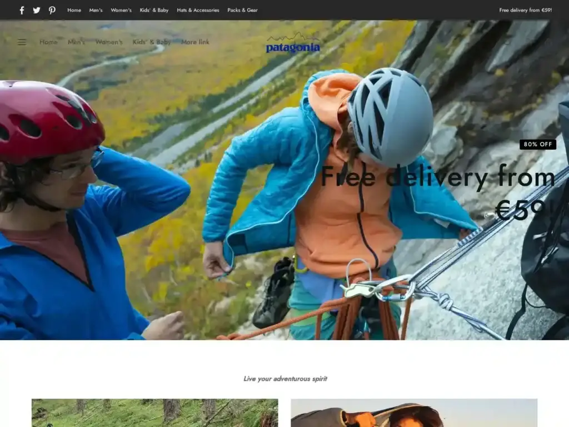The image size is (569, 427).
Task: Open the forest image thumbnail
Action: tap(155, 413)
